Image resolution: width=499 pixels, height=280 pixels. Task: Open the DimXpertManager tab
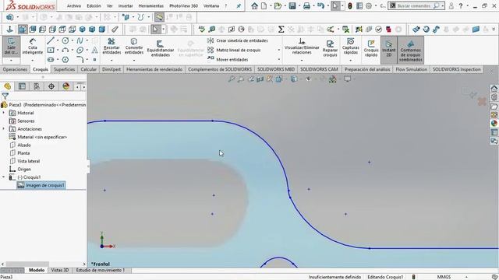point(51,86)
